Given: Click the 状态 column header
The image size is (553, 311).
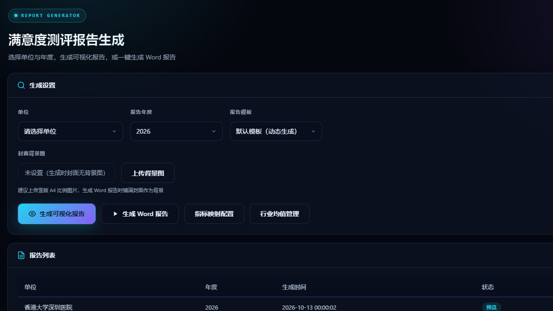Looking at the screenshot, I should [x=488, y=287].
